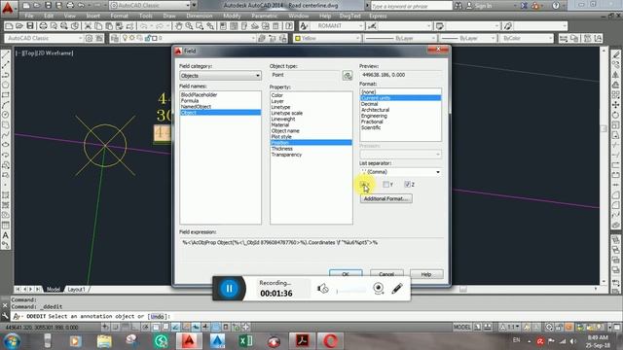This screenshot has height=350, width=623.
Task: Select Formula in Field names list
Action: coord(190,101)
